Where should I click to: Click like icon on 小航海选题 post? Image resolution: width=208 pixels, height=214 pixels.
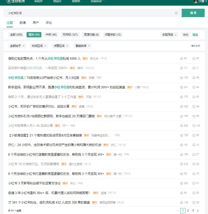(x=182, y=135)
